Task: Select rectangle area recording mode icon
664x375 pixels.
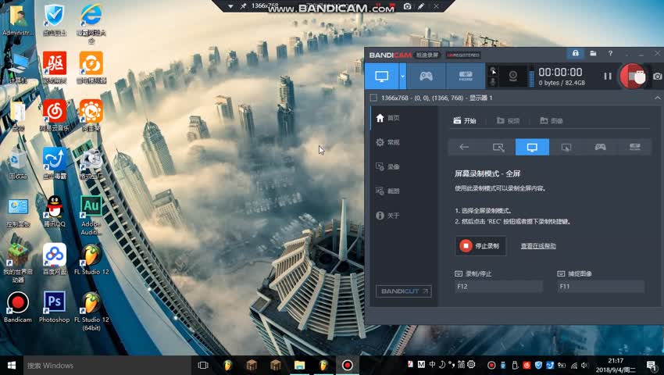Action: pyautogui.click(x=498, y=147)
